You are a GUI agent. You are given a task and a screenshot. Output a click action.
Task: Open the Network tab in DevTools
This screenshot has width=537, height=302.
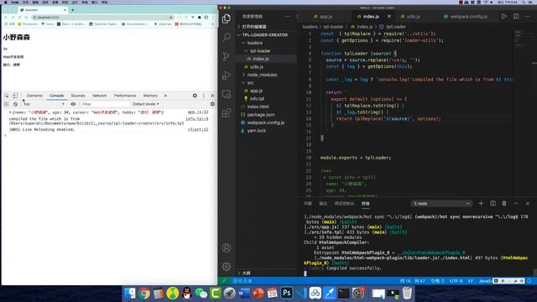pos(100,96)
